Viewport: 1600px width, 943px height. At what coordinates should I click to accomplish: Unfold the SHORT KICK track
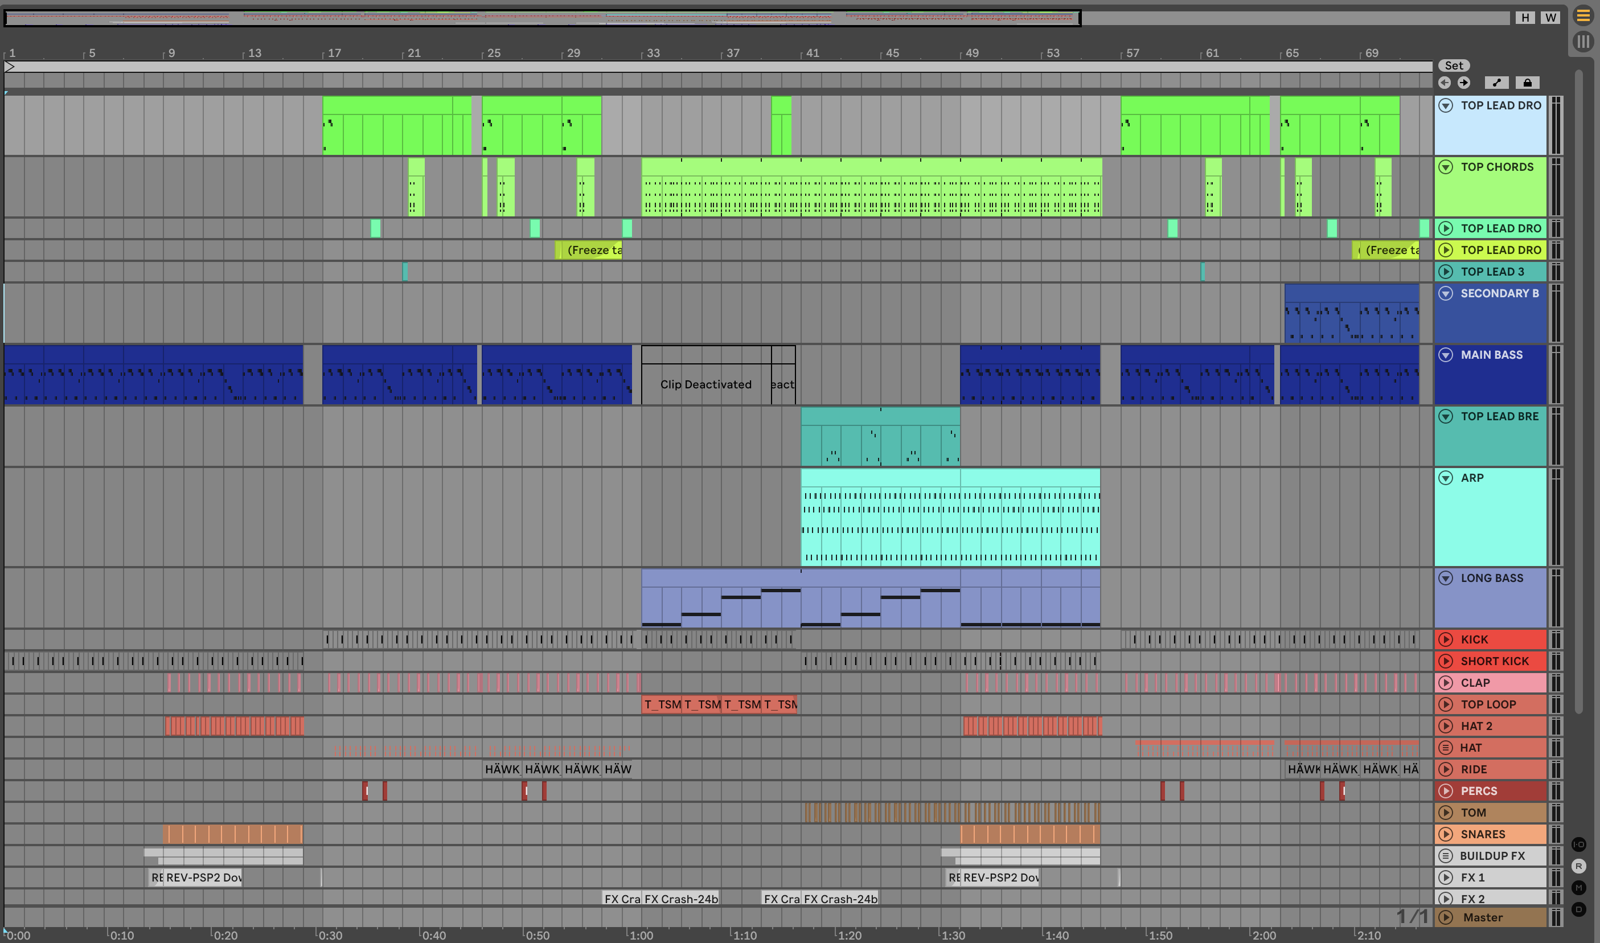coord(1446,661)
